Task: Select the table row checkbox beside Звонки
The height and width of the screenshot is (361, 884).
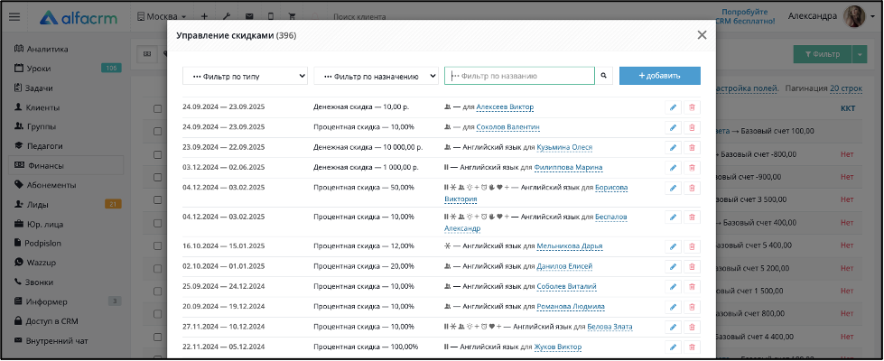Action: pyautogui.click(x=158, y=292)
